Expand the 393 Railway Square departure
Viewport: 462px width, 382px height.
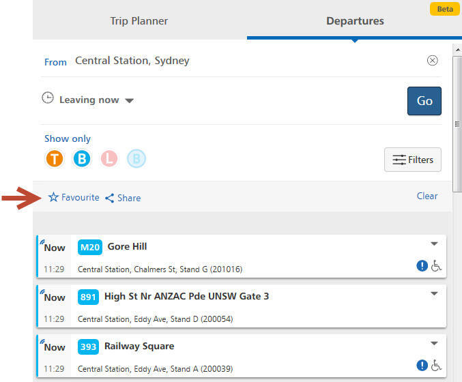[x=434, y=343]
